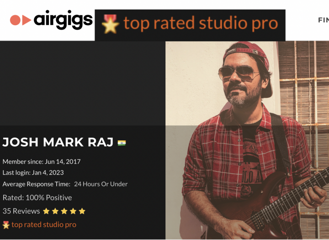The width and height of the screenshot is (329, 240).
Task: Click the red circle logo mark
Action: point(16,20)
